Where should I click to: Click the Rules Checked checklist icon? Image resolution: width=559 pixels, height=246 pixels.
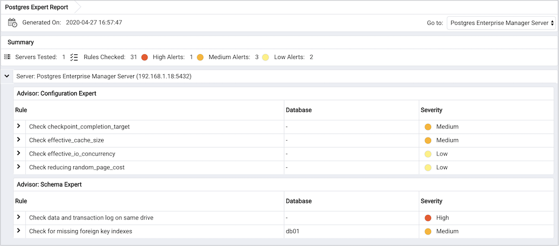74,57
